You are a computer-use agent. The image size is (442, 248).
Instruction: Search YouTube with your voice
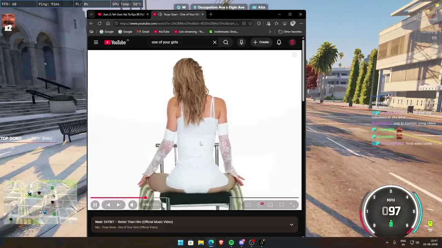[x=241, y=42]
